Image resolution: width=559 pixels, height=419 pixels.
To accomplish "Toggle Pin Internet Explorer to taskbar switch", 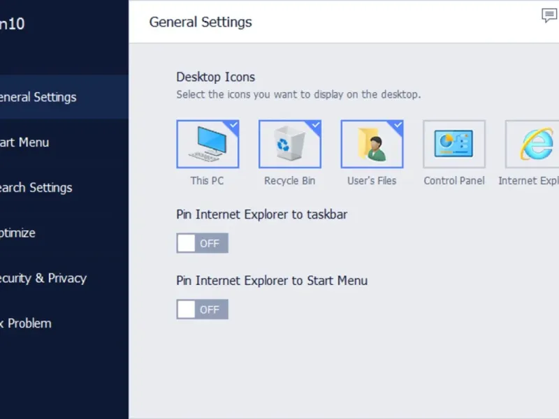I will (x=202, y=243).
